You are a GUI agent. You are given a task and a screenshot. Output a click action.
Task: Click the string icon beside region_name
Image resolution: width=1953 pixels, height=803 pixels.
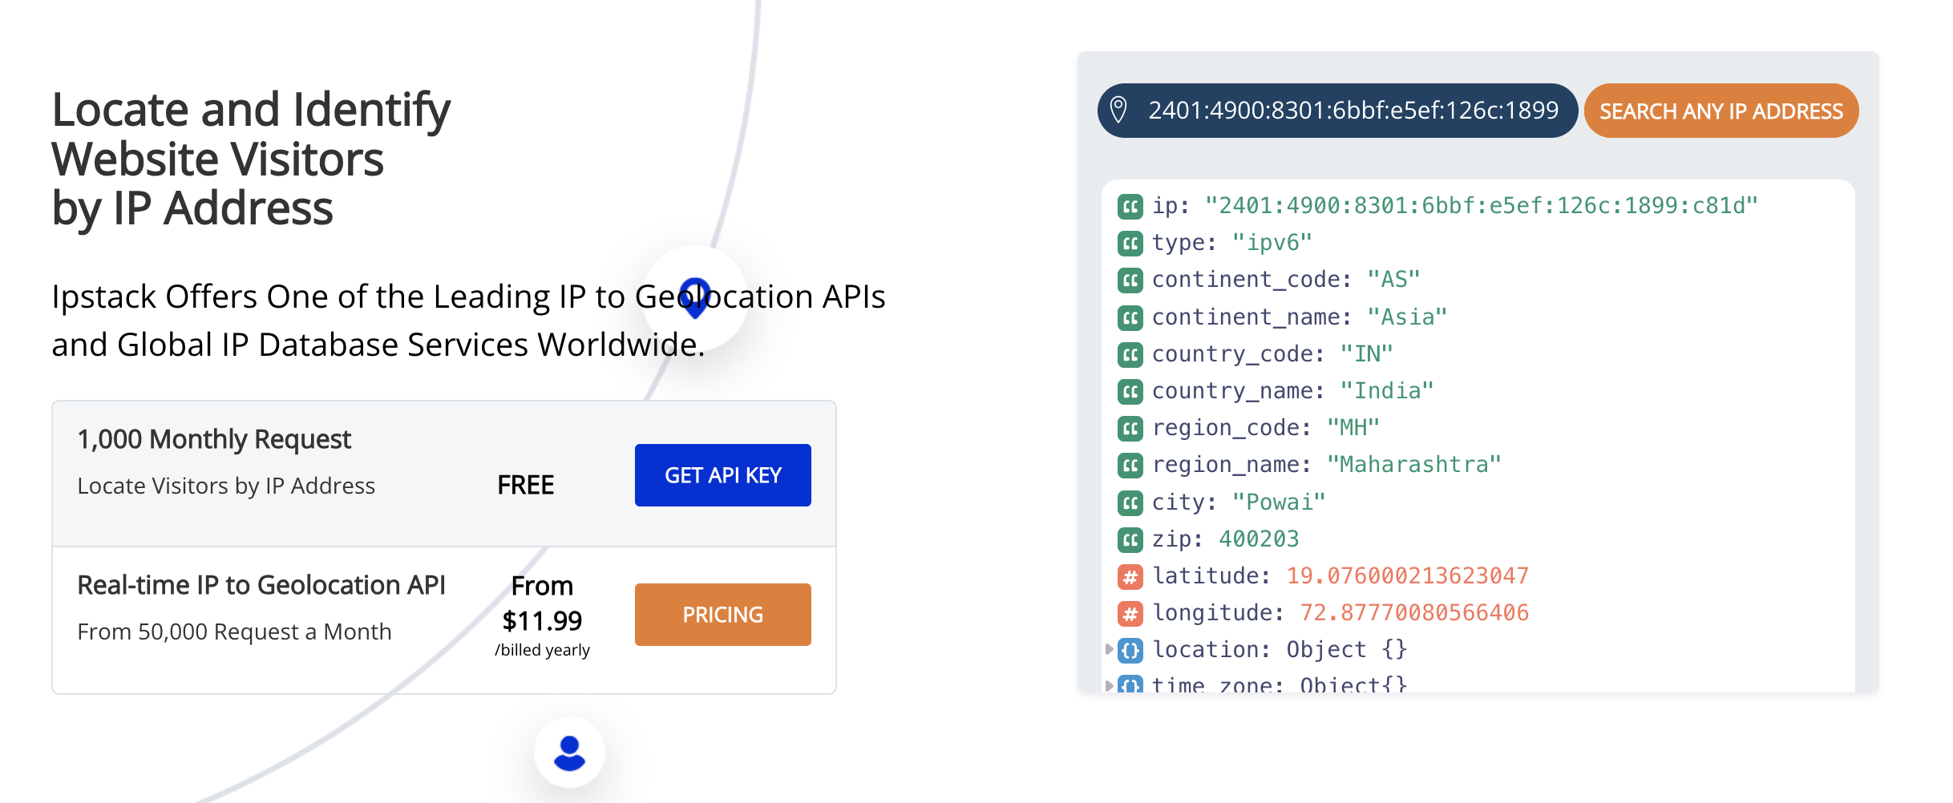(x=1130, y=465)
